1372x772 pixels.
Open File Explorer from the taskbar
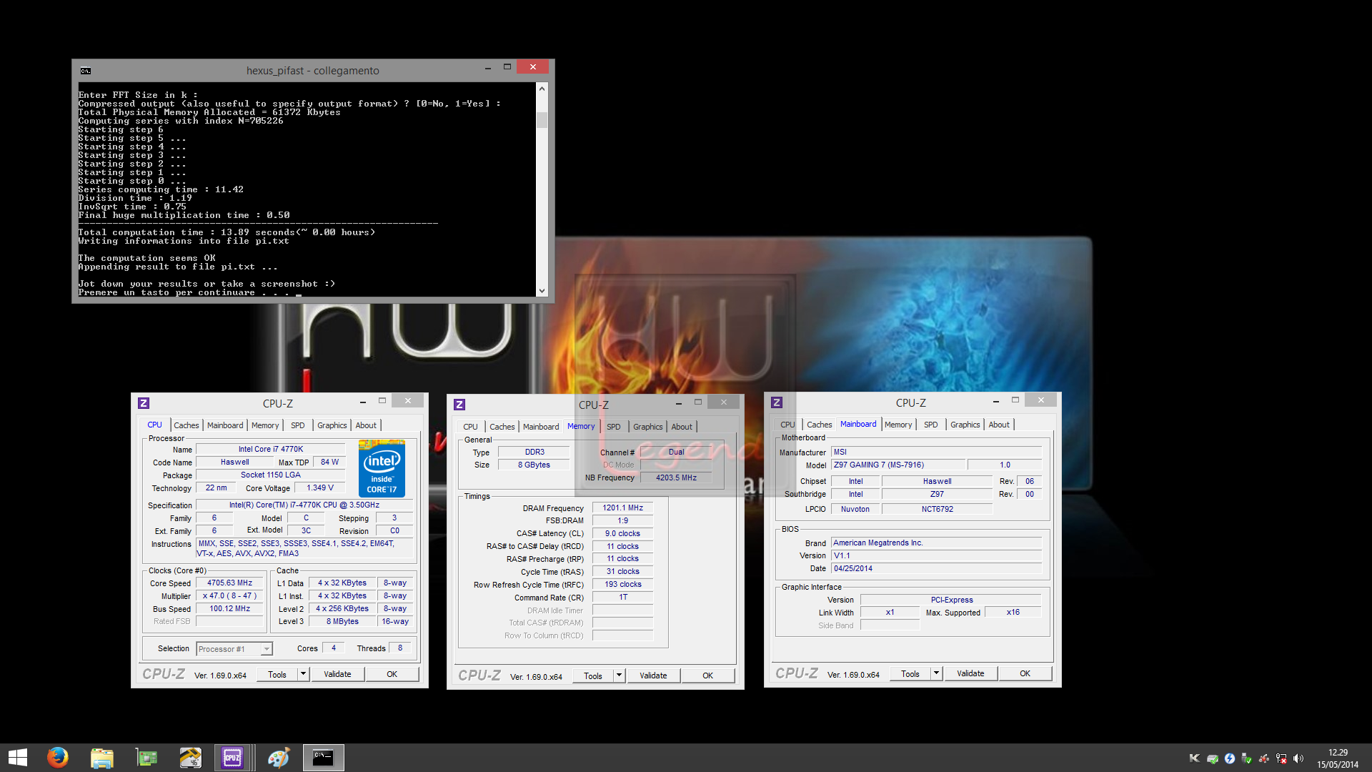(102, 758)
